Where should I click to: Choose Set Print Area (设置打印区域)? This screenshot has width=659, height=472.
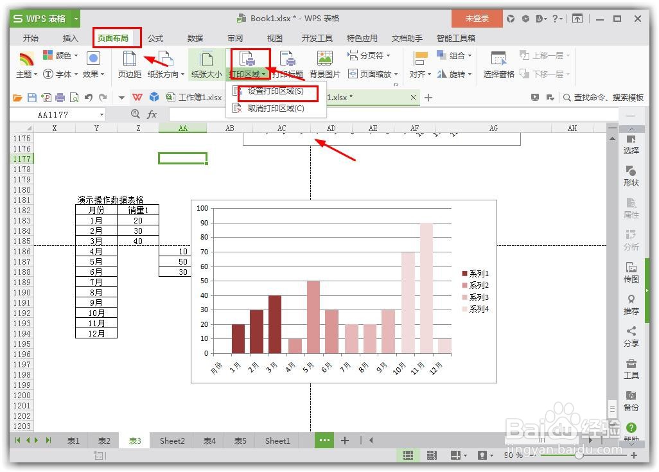tap(276, 91)
